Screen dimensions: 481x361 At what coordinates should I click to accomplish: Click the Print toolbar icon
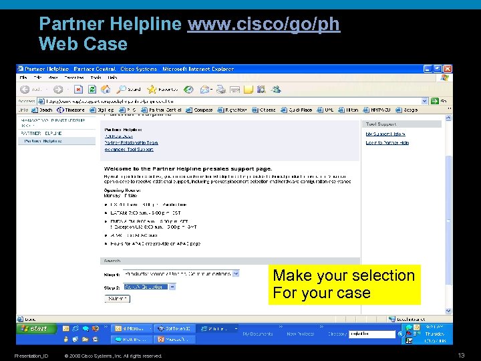coord(221,90)
